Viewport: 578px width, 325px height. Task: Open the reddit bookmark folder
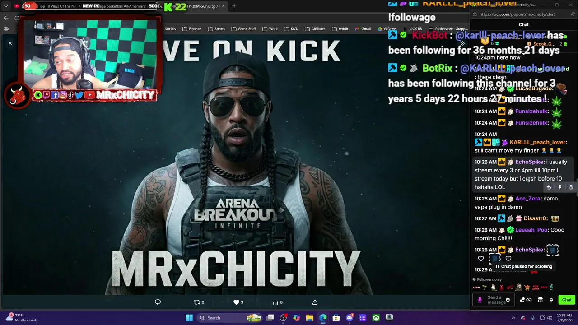[x=340, y=29]
